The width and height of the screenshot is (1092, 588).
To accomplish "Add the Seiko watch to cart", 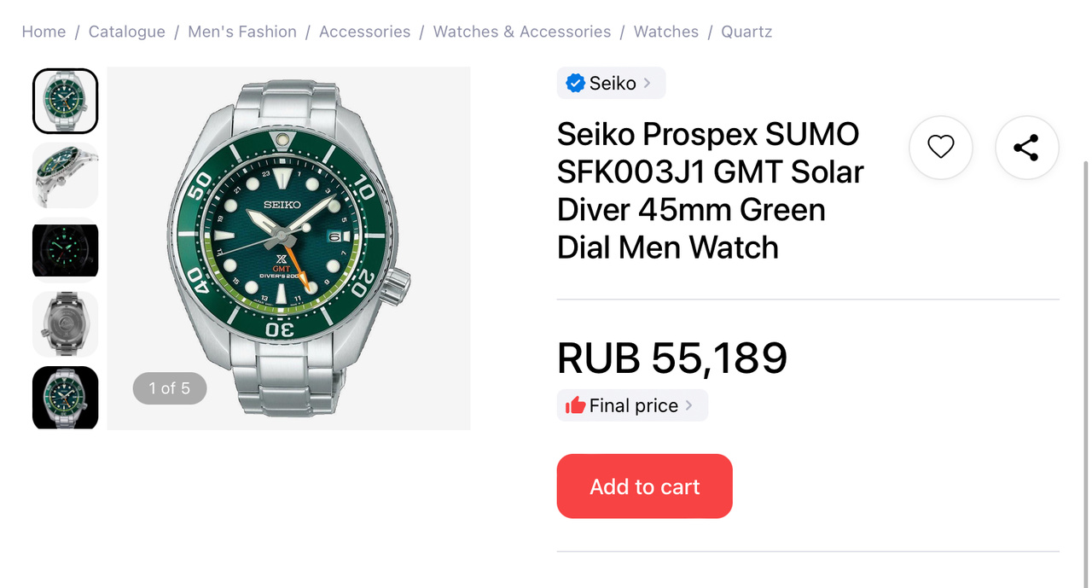I will [644, 486].
